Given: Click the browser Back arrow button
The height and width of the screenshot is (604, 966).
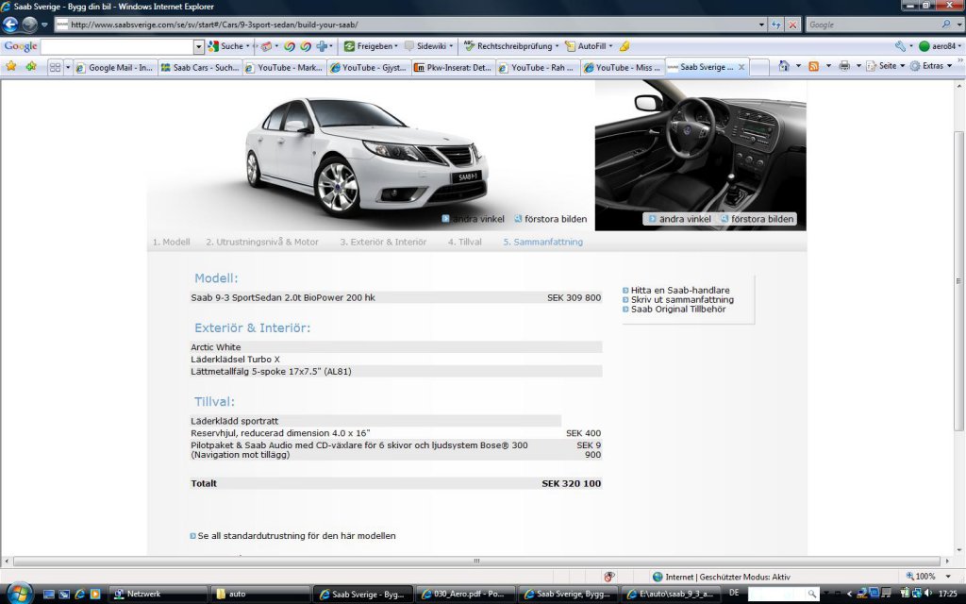Looking at the screenshot, I should click(10, 25).
